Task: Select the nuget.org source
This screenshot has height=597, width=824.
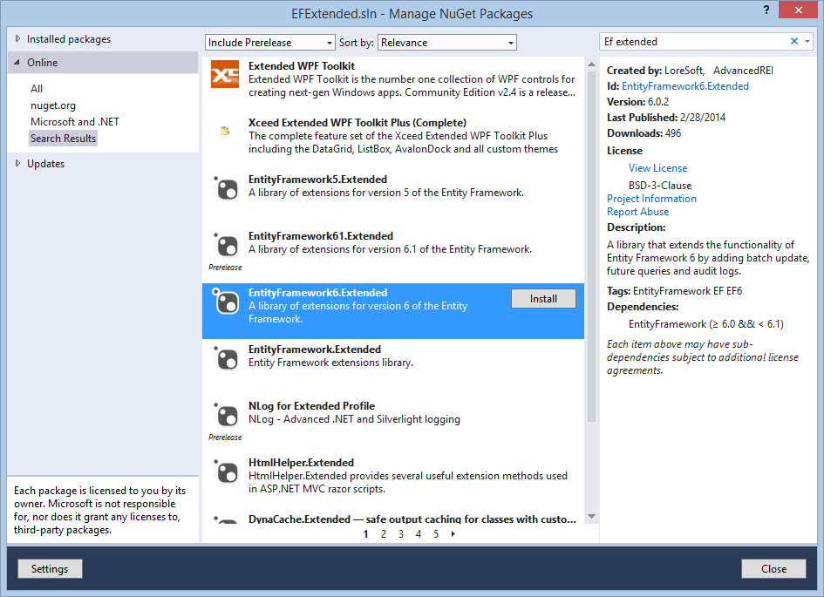Action: point(53,105)
